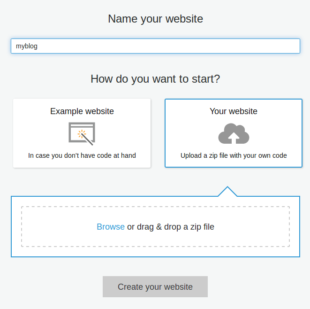Click the magic wand window icon
Screen dimensions: 310x309
click(x=82, y=134)
